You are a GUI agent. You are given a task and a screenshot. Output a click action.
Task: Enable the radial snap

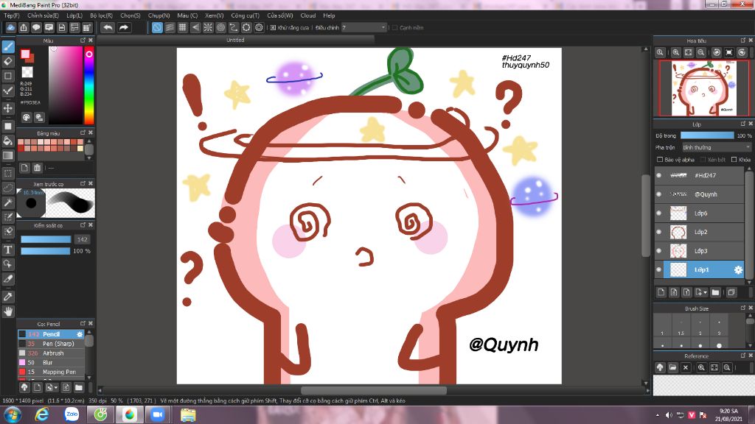click(x=208, y=27)
